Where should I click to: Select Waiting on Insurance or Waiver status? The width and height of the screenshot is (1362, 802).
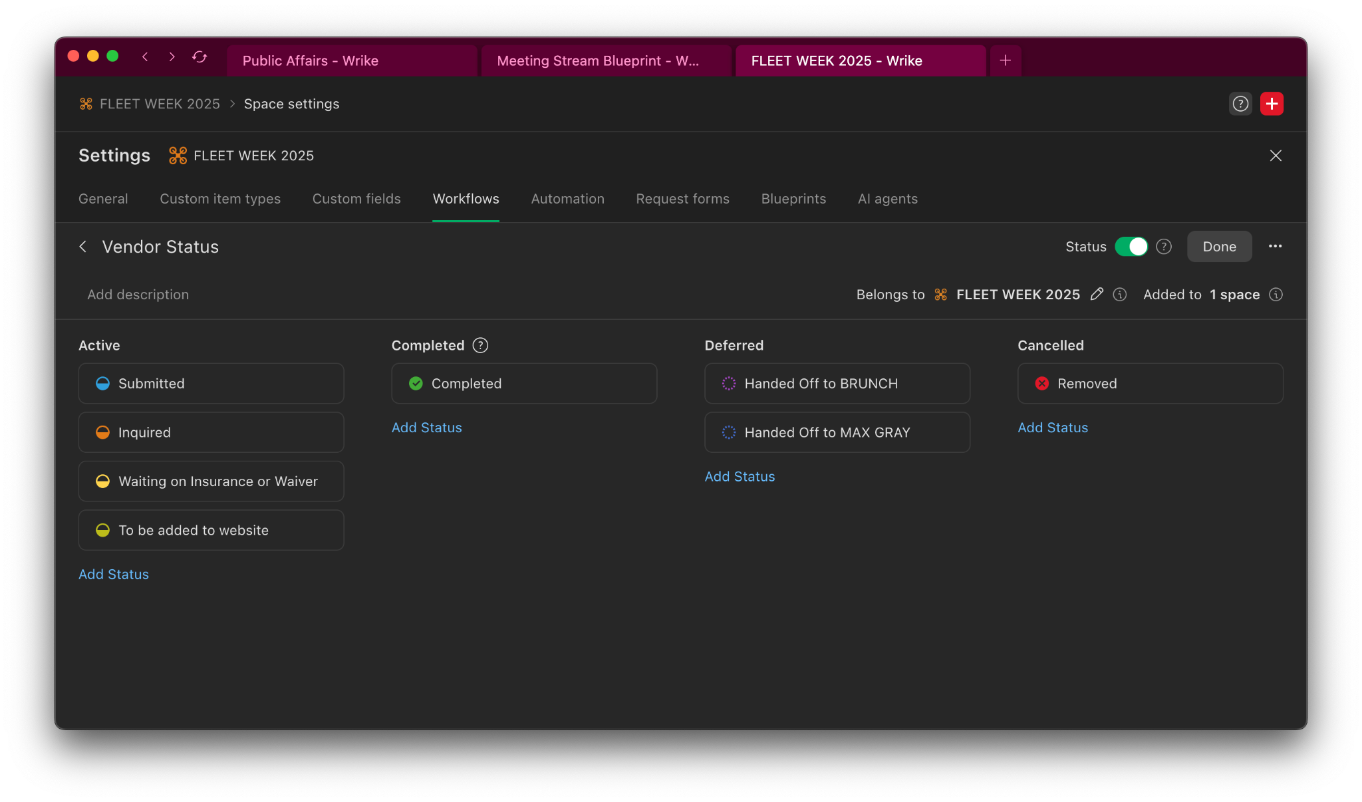pos(211,481)
